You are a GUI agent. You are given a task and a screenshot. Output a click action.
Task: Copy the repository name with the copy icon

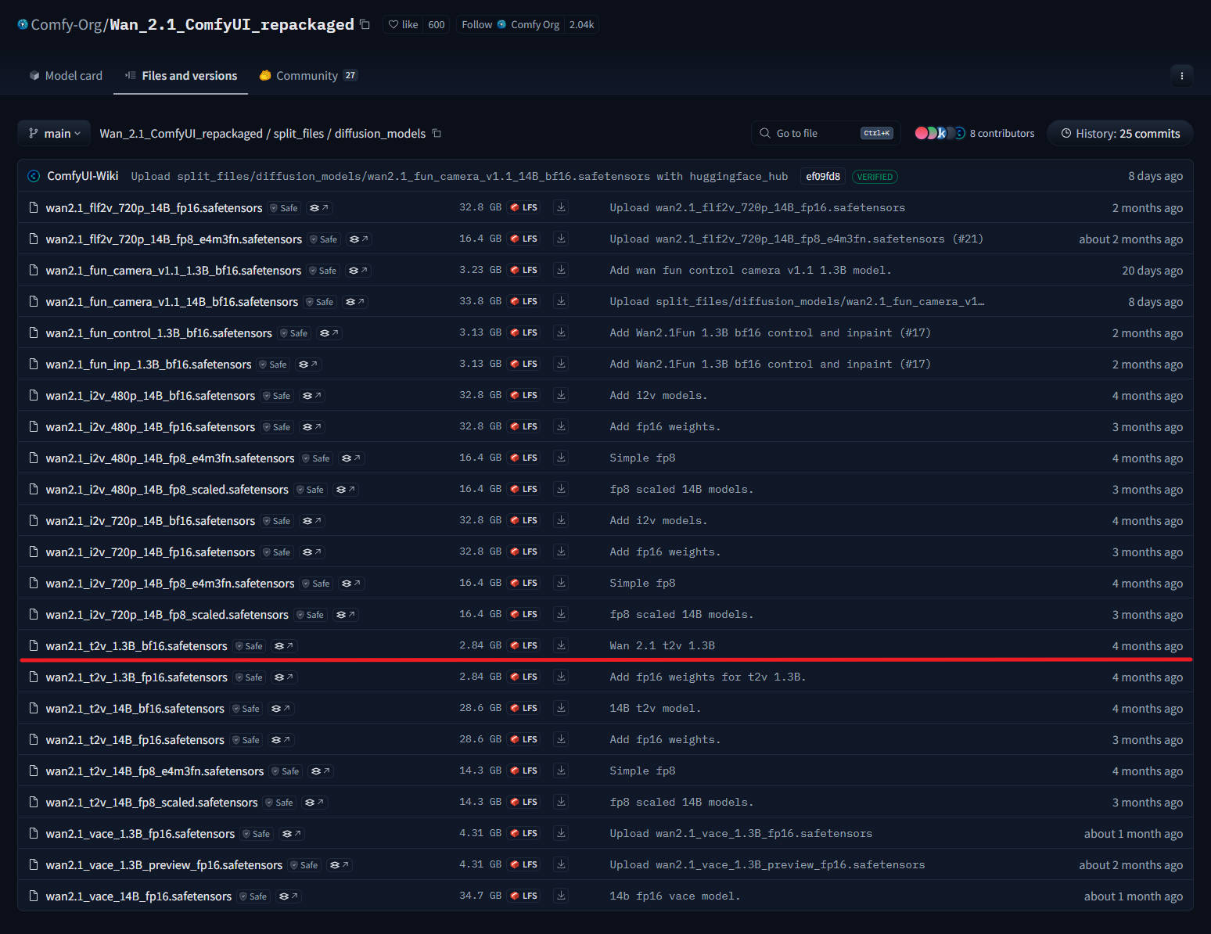[x=365, y=24]
